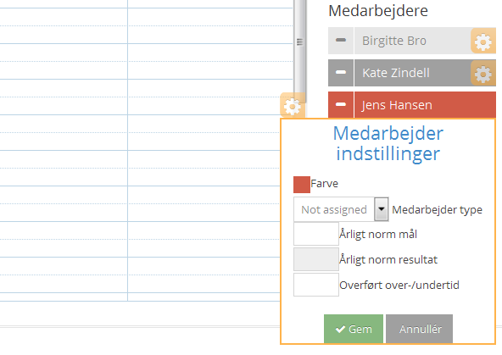This screenshot has height=355, width=502.
Task: Click the Årligt norm resultat field
Action: tap(316, 259)
